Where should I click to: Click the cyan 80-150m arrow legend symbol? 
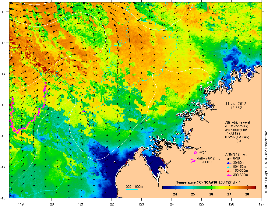click(x=229, y=167)
